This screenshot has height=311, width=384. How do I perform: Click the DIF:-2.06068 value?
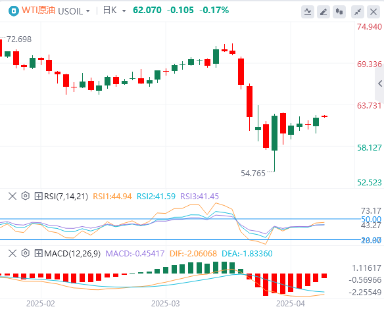point(193,254)
